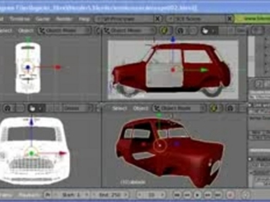270x202 pixels.
Task: Click the viewport shading sphere icon in side-view header
Action: 164,31
